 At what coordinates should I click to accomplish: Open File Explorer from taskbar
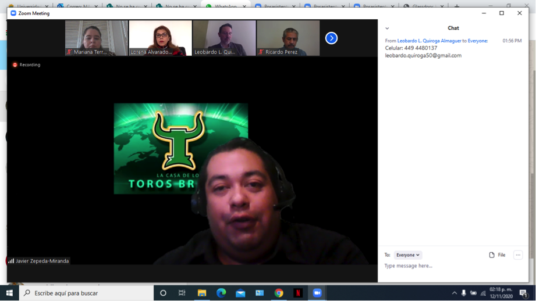point(202,293)
